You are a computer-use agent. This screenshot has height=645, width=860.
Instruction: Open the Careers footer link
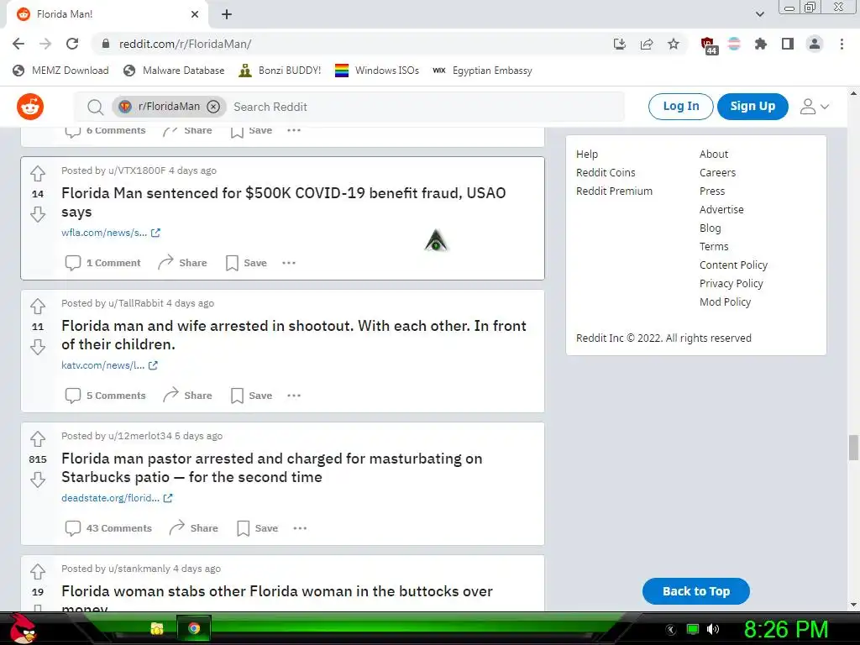[x=717, y=173]
